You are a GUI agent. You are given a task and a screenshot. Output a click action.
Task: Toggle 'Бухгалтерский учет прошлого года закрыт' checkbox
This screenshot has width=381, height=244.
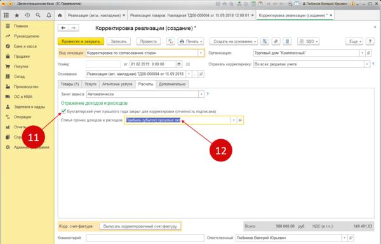(63, 111)
